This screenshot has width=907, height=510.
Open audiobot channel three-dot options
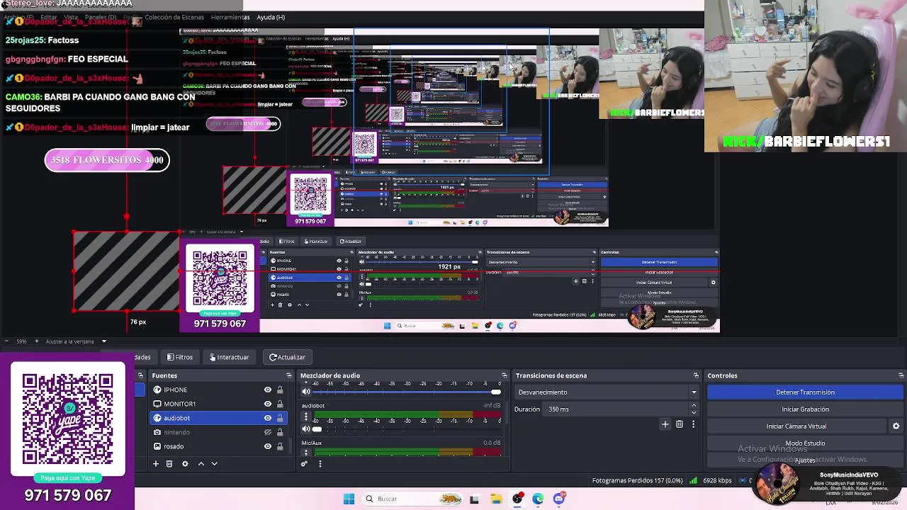coord(306,418)
